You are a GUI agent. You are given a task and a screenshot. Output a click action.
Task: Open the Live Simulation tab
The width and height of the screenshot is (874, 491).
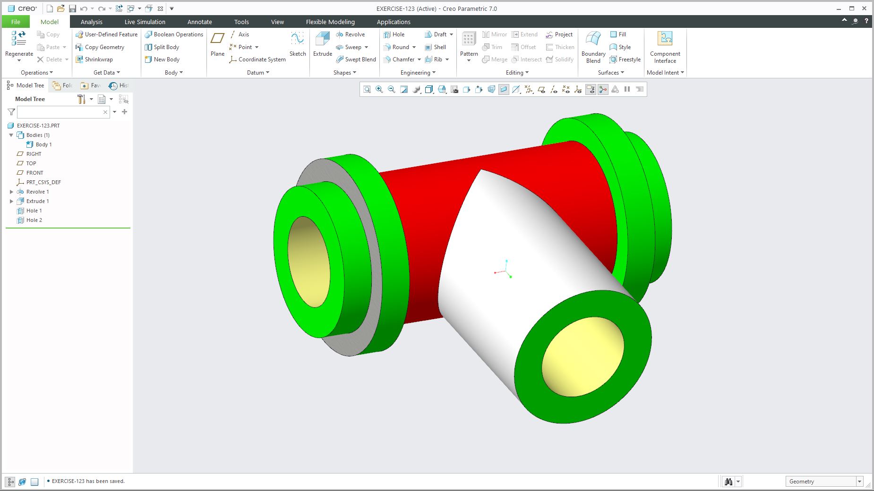coord(145,22)
